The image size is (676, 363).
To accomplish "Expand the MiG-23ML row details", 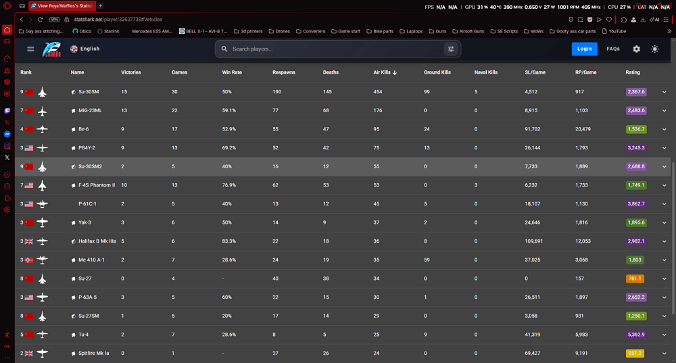I will pos(665,110).
